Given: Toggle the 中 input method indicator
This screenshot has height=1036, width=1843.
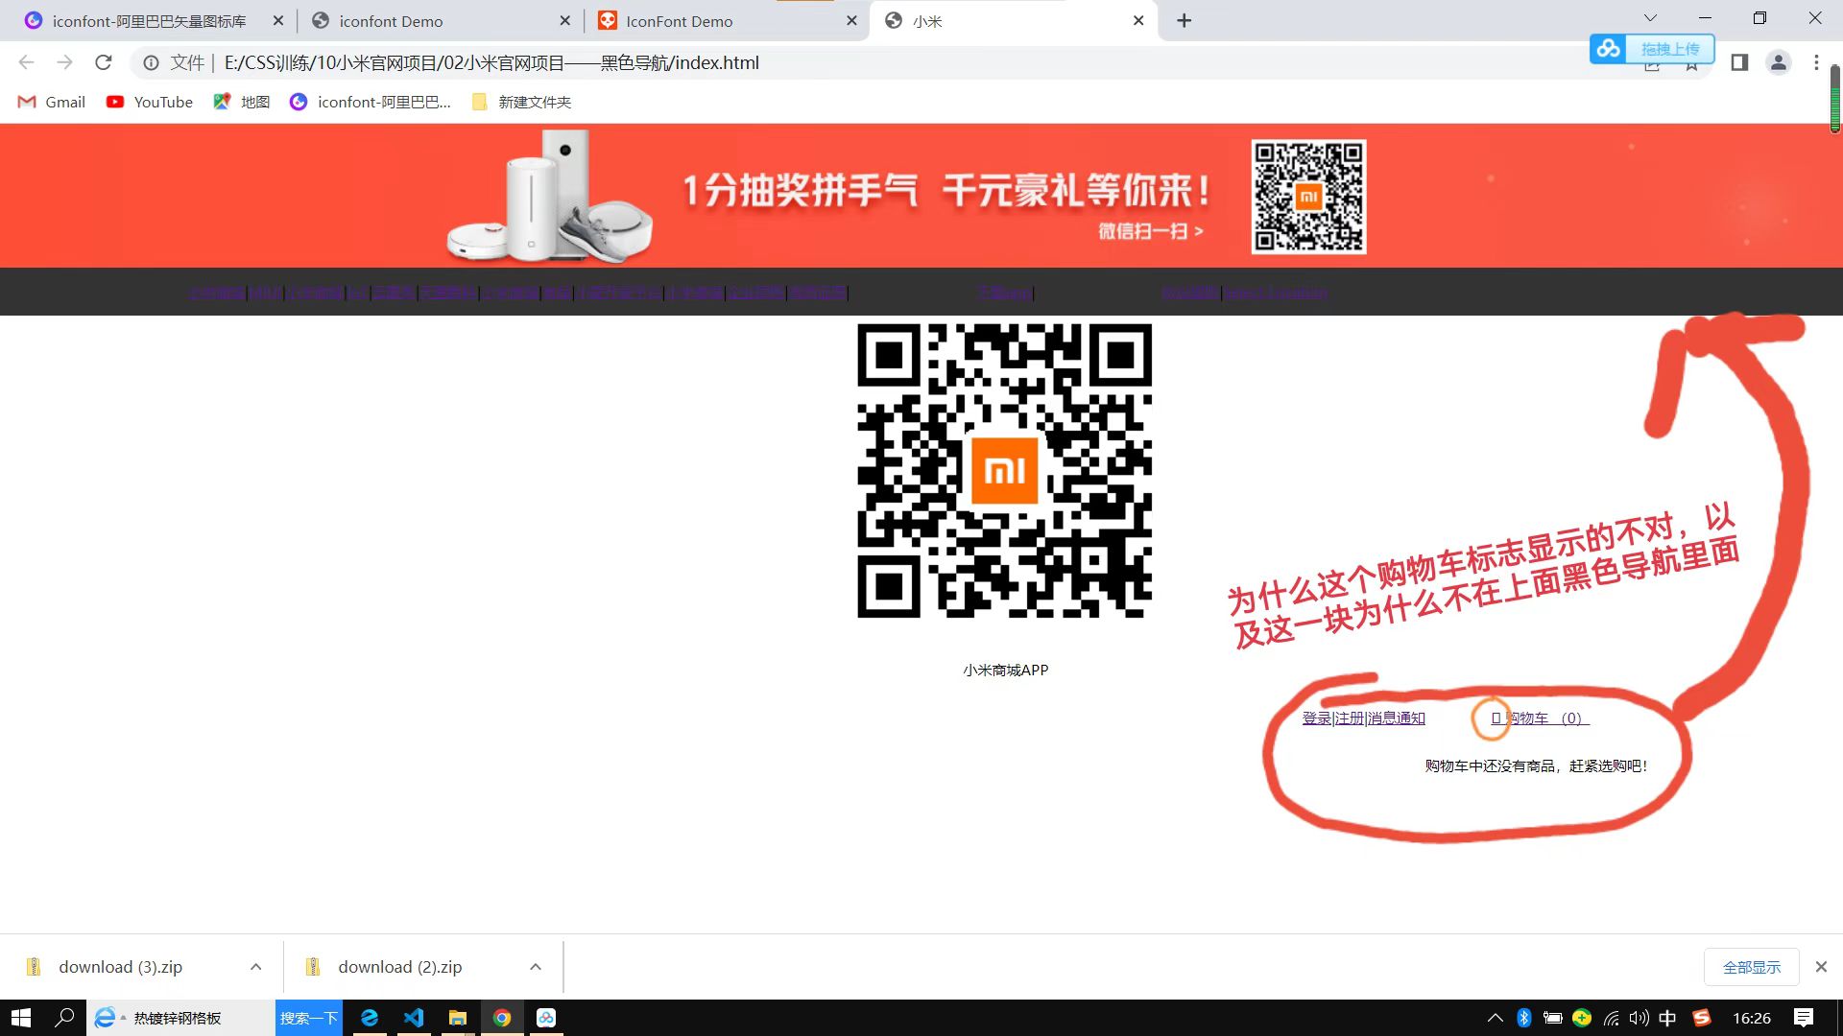Looking at the screenshot, I should click(1667, 1018).
